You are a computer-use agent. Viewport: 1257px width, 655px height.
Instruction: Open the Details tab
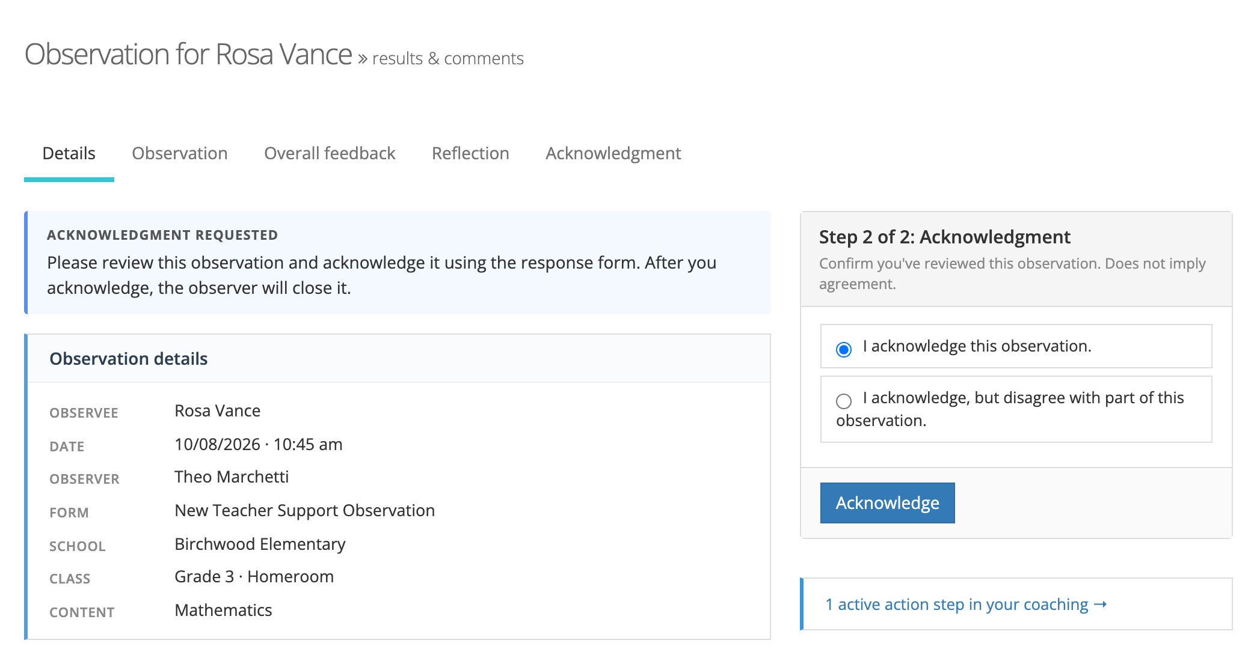click(x=69, y=153)
